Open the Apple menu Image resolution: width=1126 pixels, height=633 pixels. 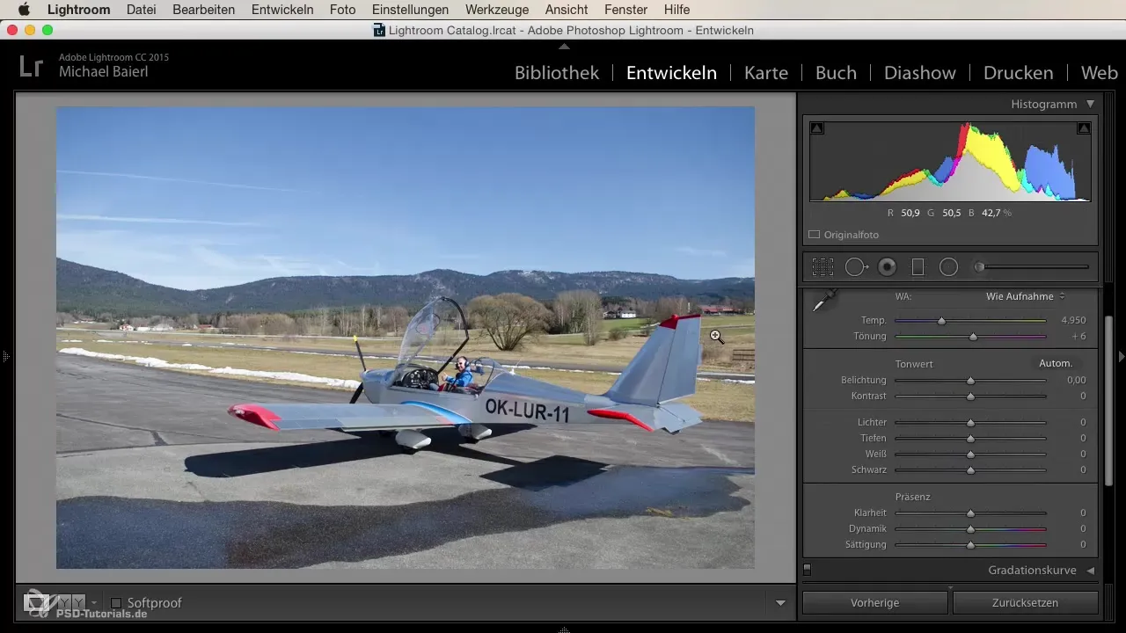[x=23, y=10]
